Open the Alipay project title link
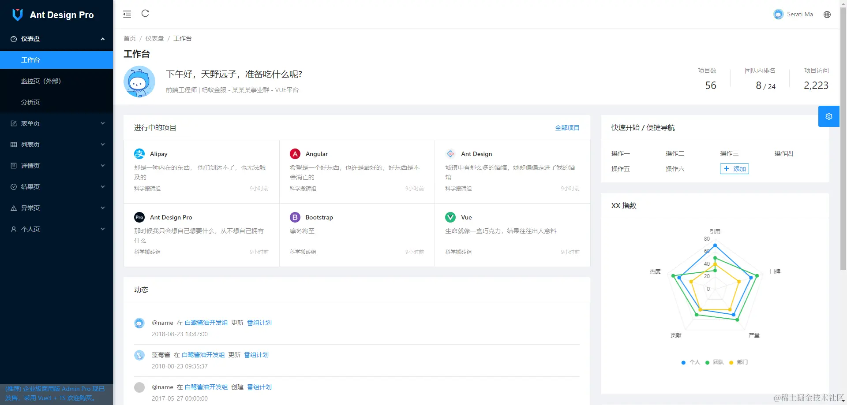Viewport: 847px width, 405px height. pyautogui.click(x=158, y=154)
